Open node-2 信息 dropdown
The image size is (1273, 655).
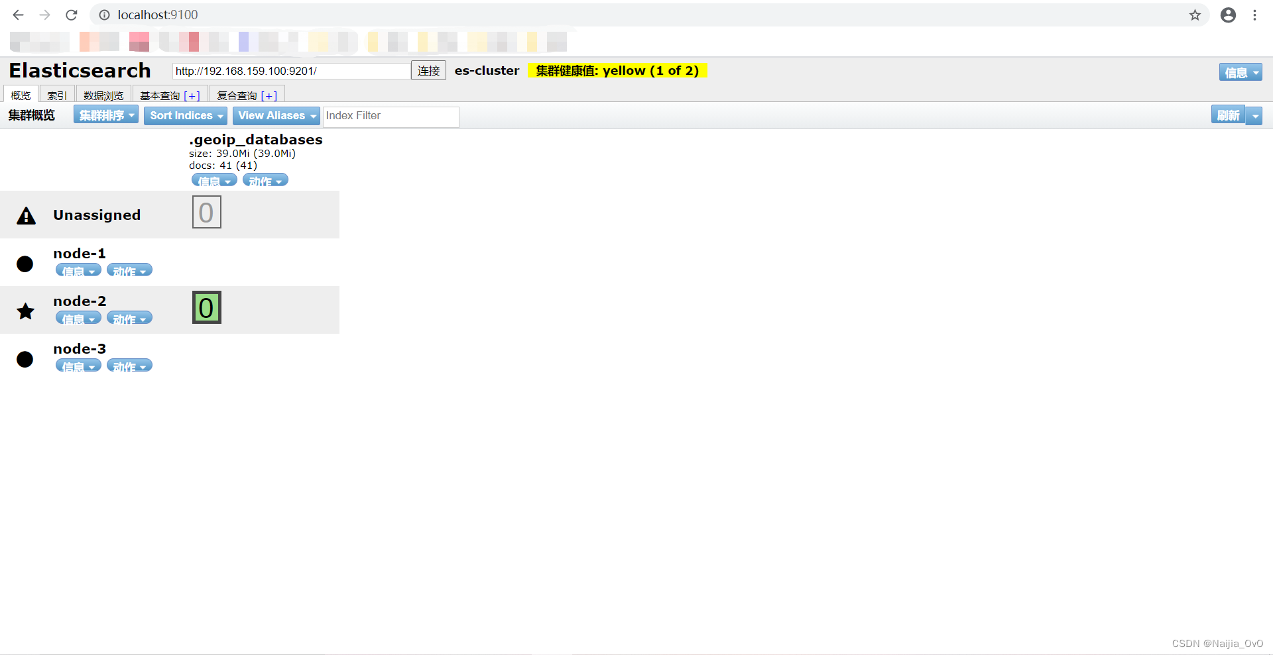click(x=78, y=318)
